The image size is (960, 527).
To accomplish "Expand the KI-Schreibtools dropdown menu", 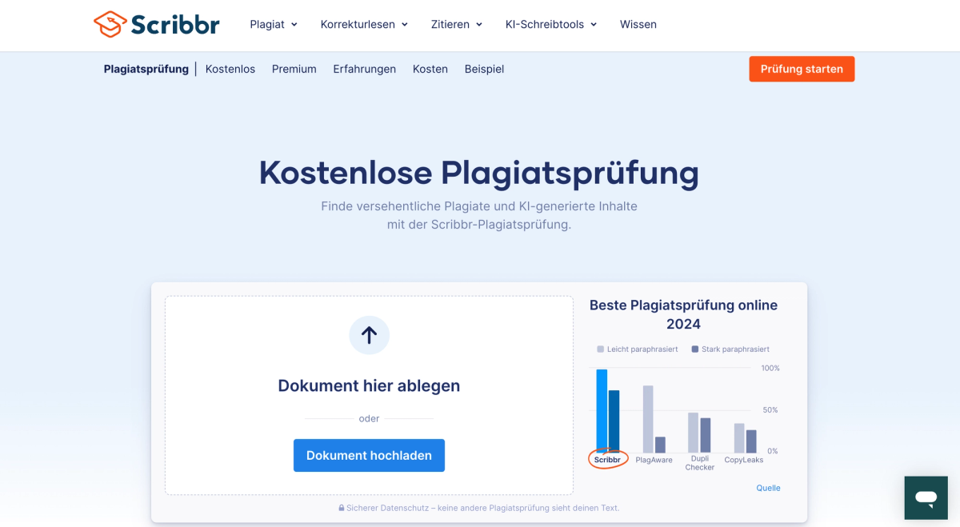I will pyautogui.click(x=551, y=24).
